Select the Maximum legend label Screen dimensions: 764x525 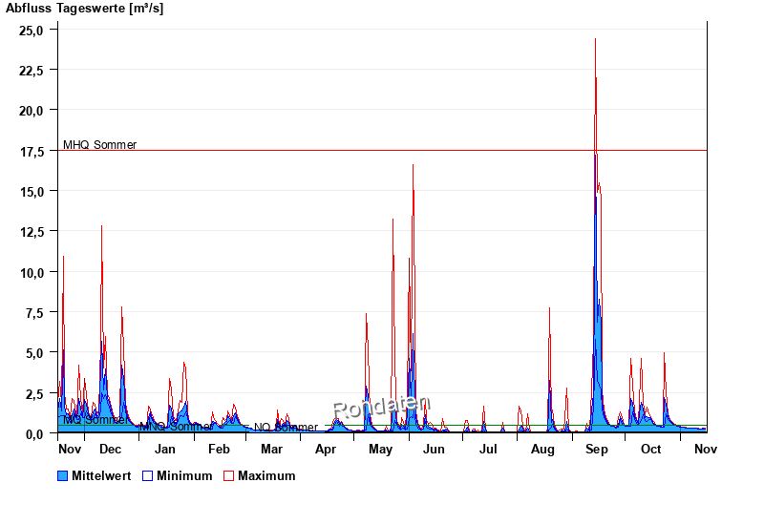266,475
